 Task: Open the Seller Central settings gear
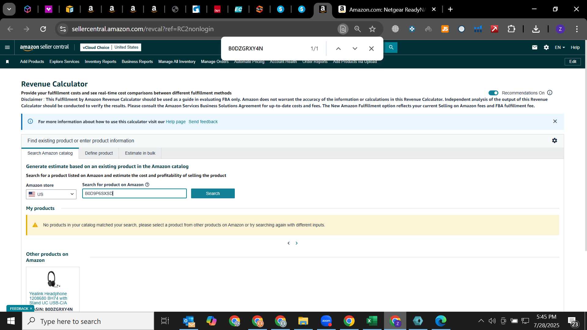click(x=546, y=47)
